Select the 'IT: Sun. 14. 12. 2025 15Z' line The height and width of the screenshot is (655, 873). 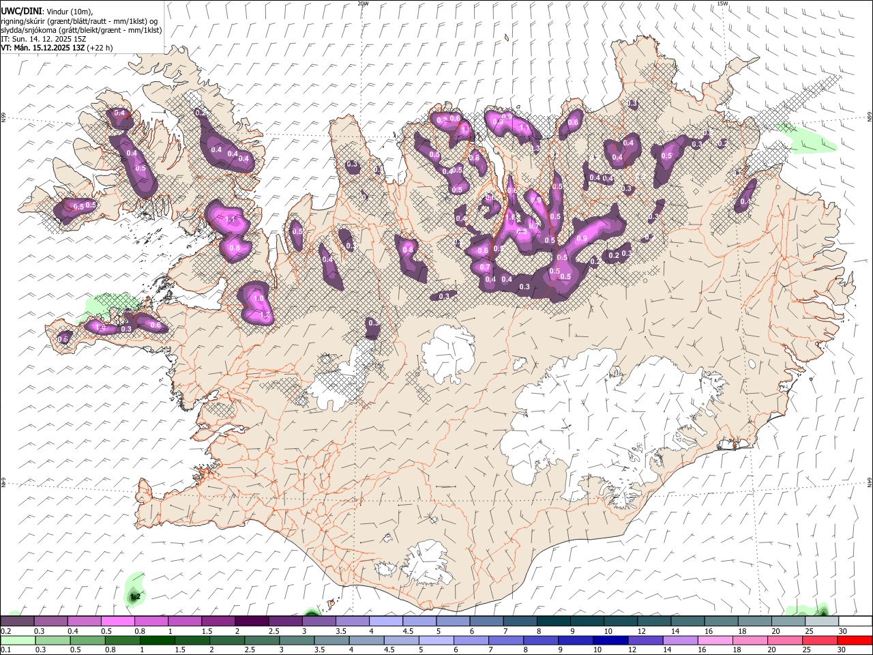pos(44,40)
